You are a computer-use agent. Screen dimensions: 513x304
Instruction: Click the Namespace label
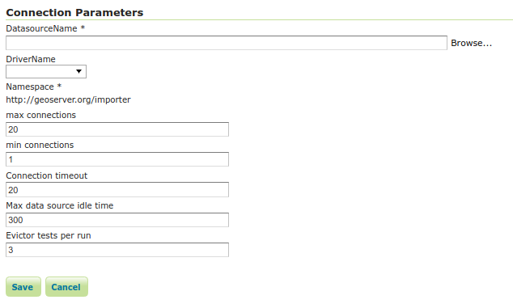click(x=30, y=87)
